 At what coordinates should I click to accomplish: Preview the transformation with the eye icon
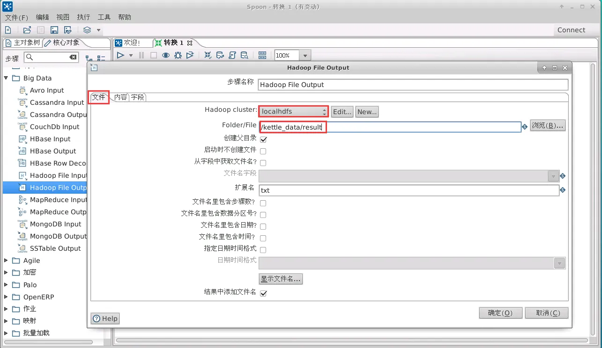coord(166,55)
